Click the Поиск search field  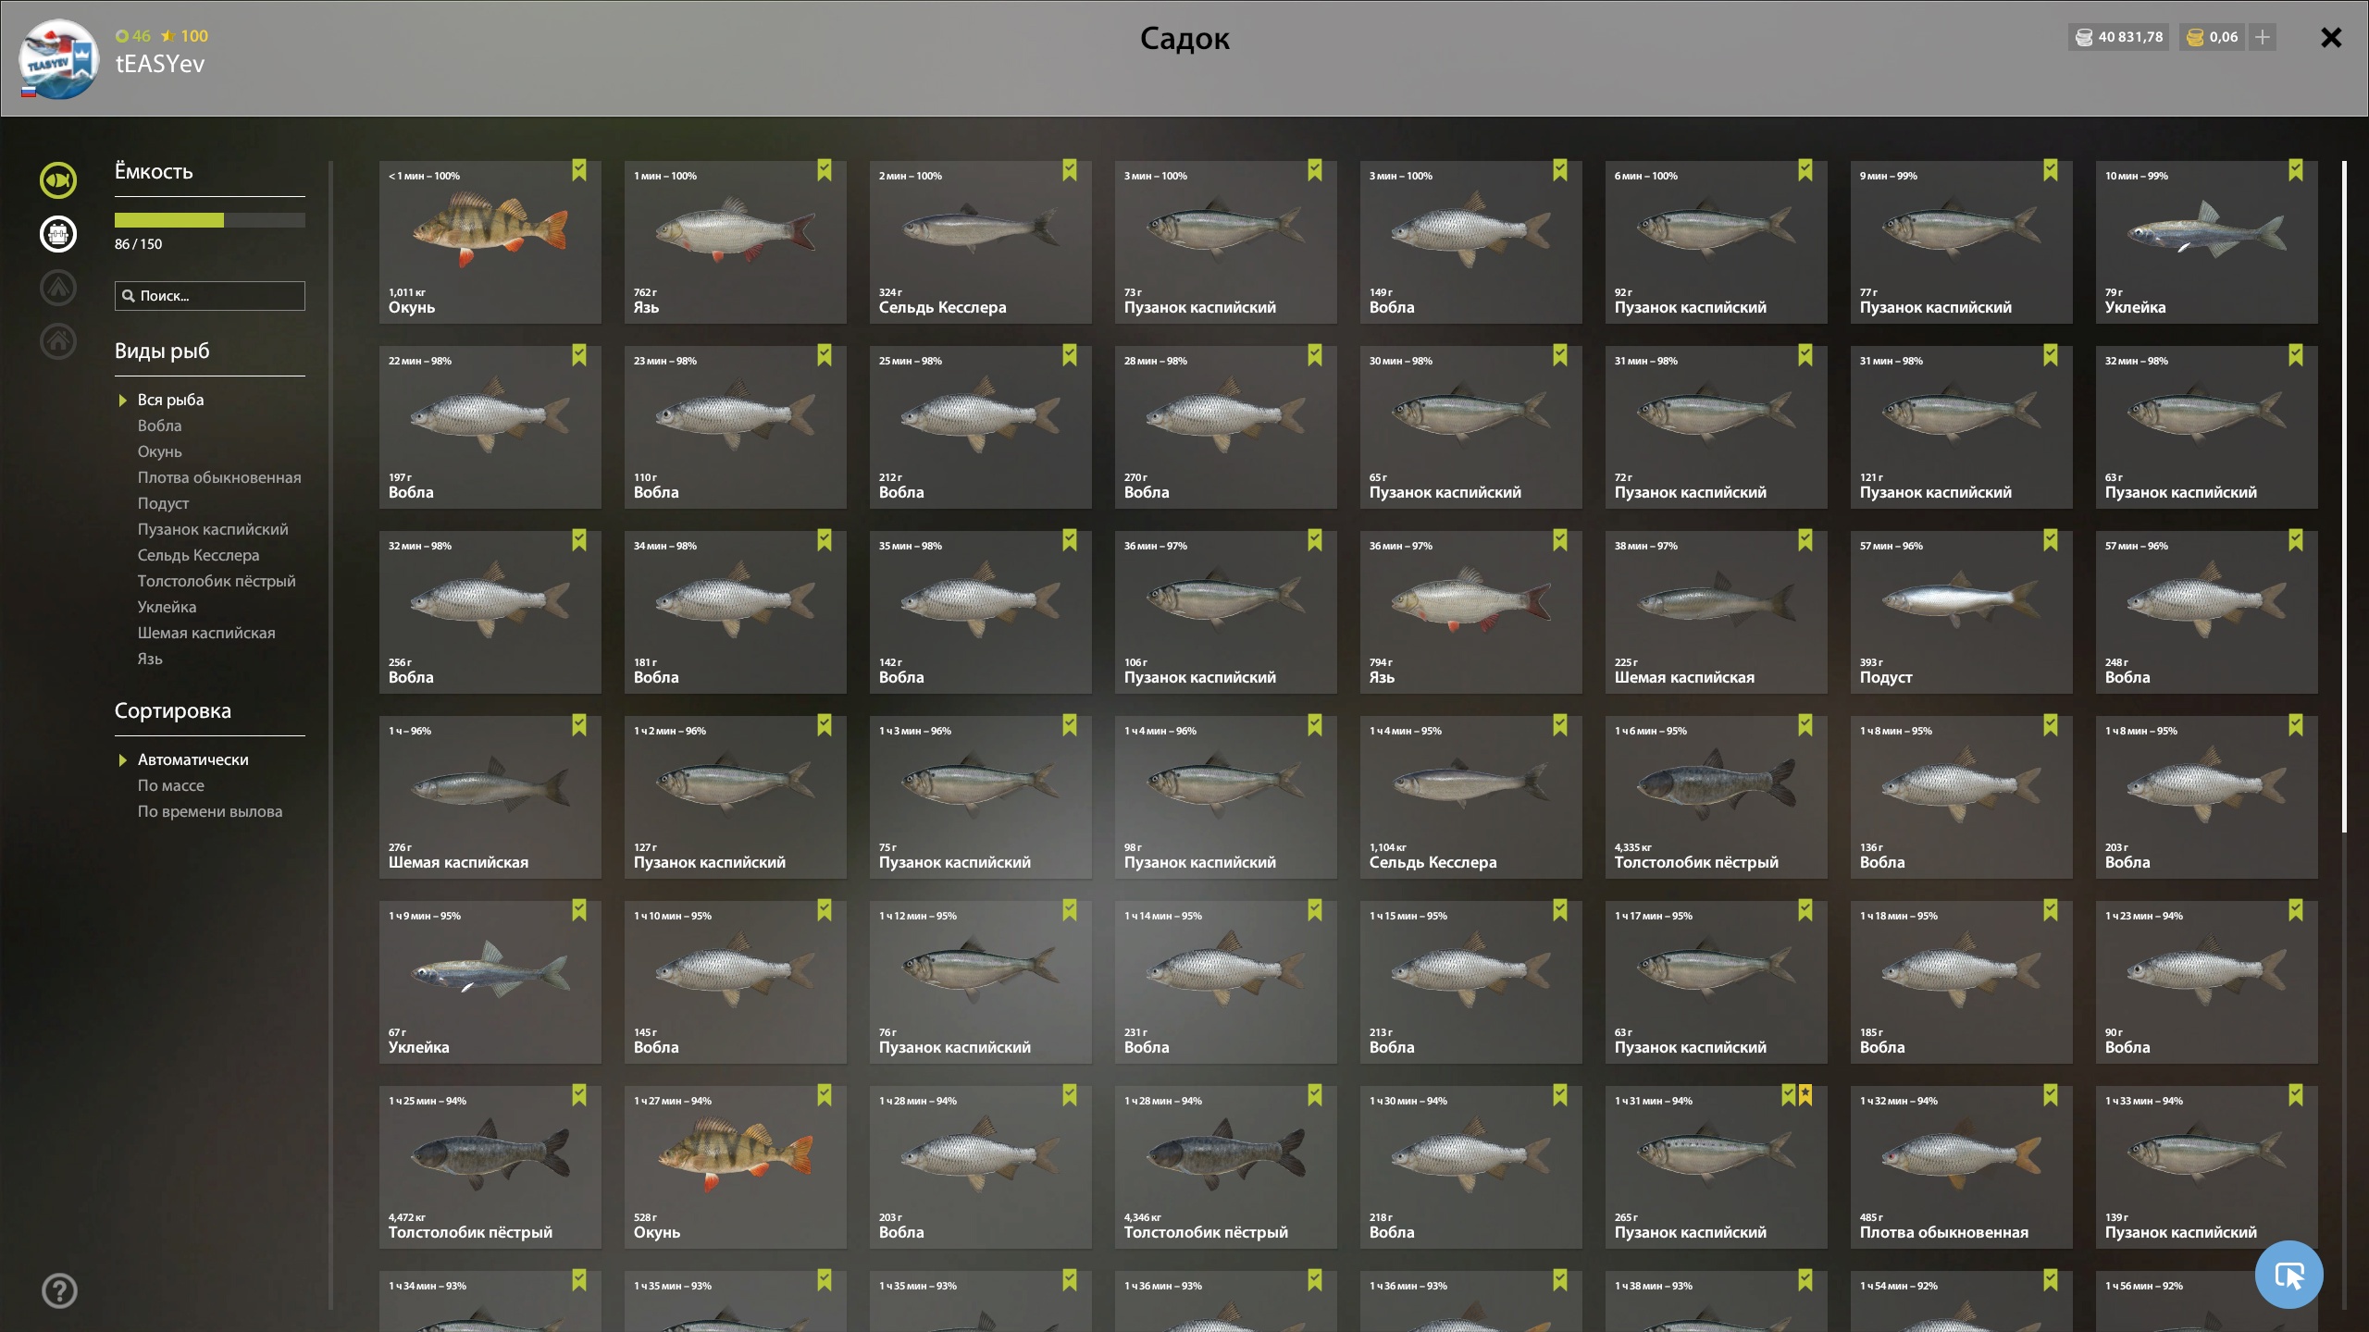point(210,296)
